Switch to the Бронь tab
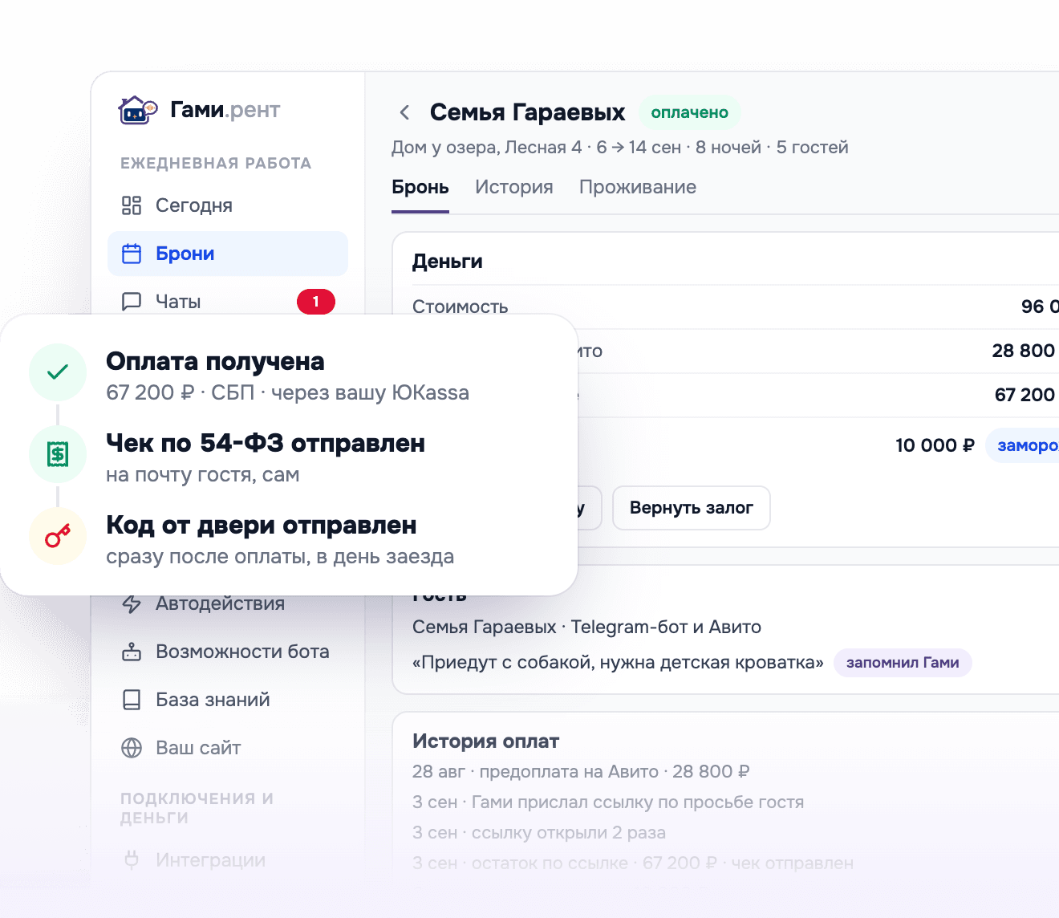The image size is (1059, 918). 420,187
